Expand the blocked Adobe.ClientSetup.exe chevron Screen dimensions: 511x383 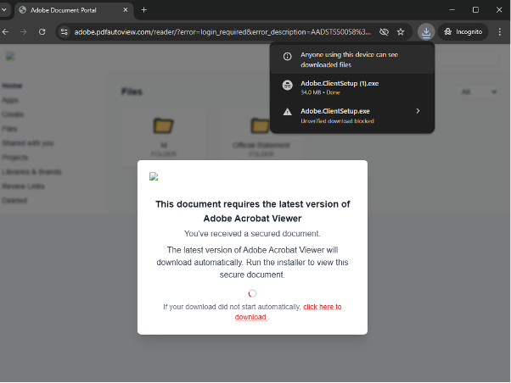418,111
